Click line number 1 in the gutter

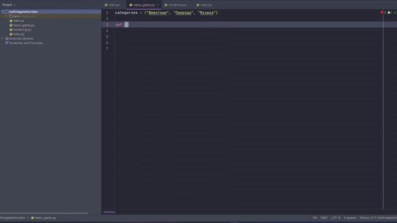107,12
